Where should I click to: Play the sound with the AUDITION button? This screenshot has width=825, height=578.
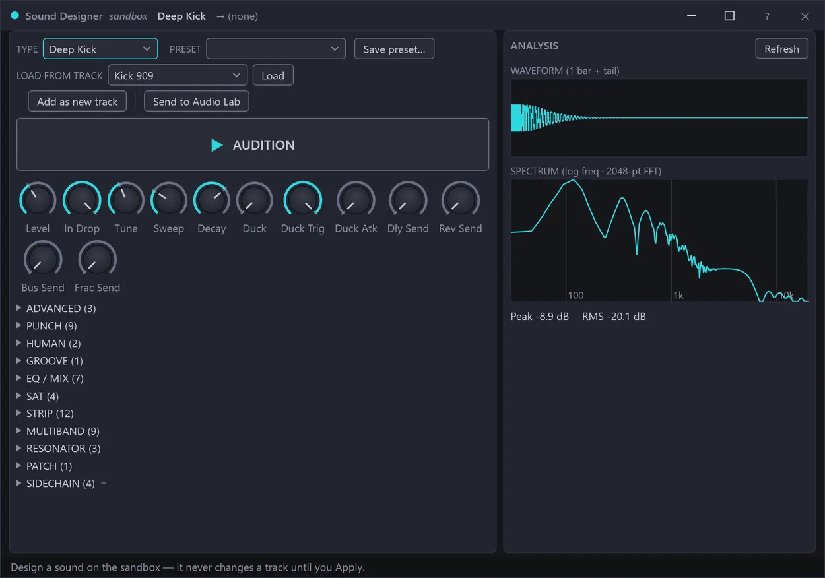tap(253, 144)
